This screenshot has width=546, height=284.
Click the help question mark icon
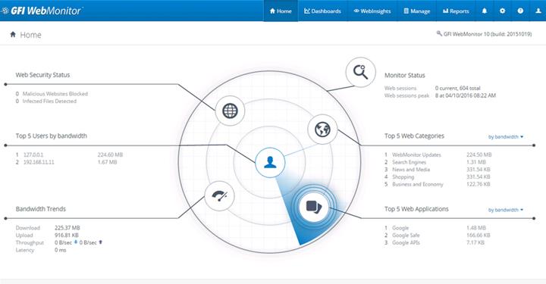click(x=520, y=11)
